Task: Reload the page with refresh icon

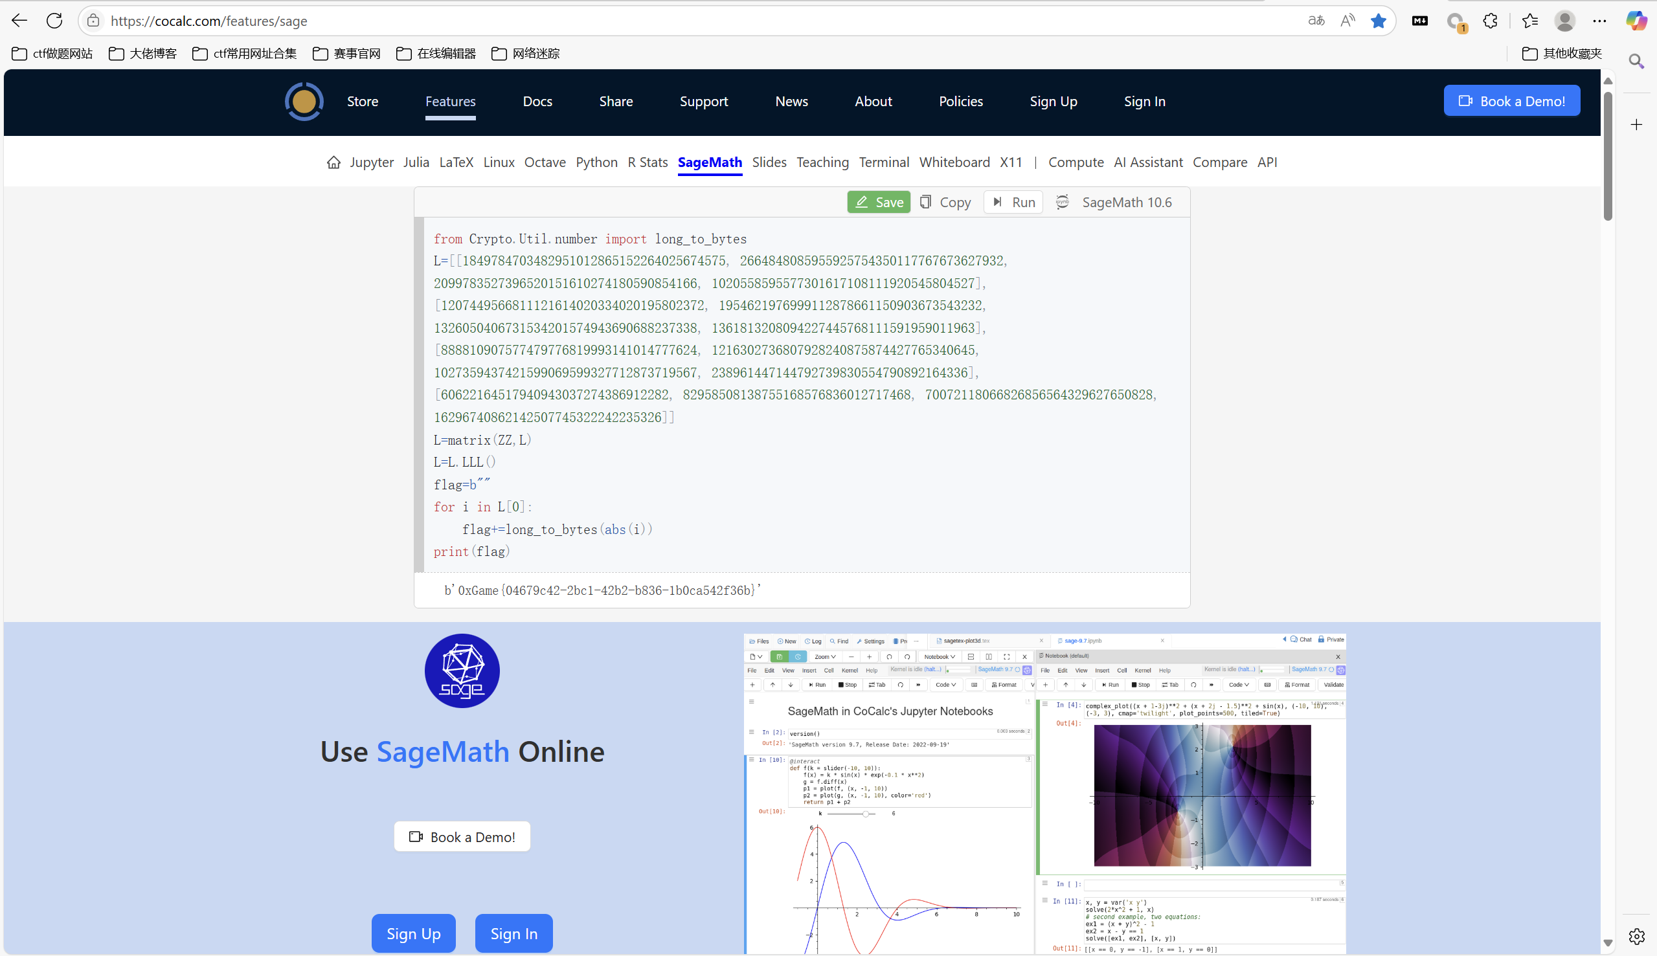Action: click(x=54, y=21)
